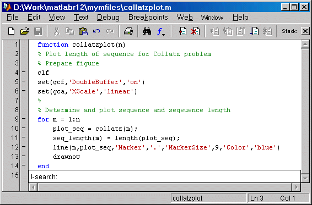Print the file using the printer icon
Viewport: 312px width, 205px height.
[x=128, y=31]
